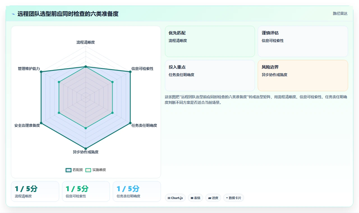
Task: Select the 表格 tag chip
Action: 195,198
